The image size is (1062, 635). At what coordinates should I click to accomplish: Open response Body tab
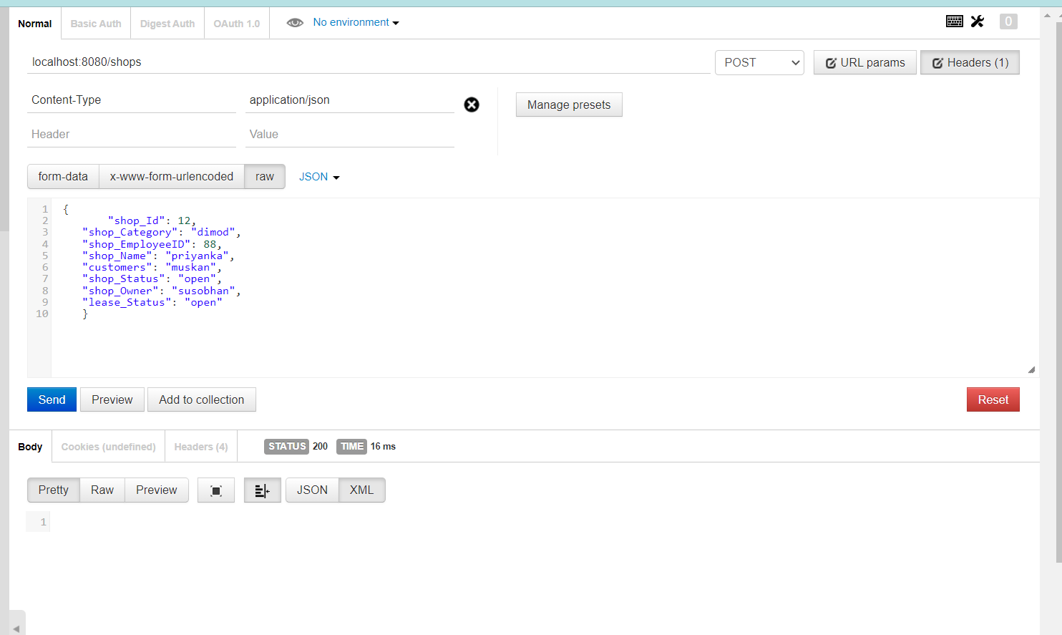coord(30,447)
